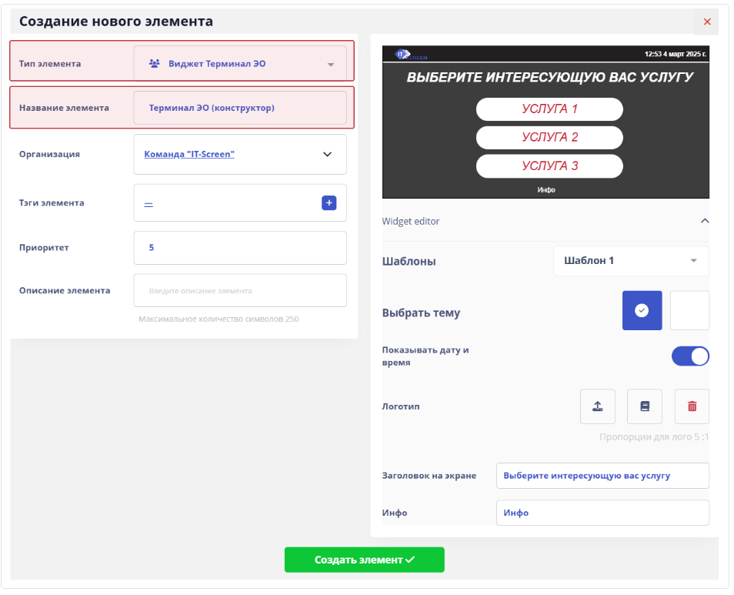Click the УСЛУГА 2 preview button
Screen dimensions: 734x595
click(549, 138)
